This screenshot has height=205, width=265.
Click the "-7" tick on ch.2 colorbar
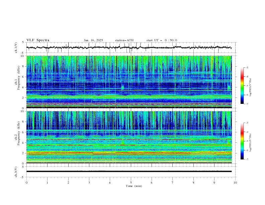click(247, 159)
